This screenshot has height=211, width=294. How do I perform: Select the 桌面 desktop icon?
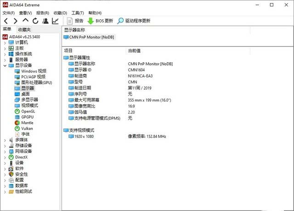[17, 94]
